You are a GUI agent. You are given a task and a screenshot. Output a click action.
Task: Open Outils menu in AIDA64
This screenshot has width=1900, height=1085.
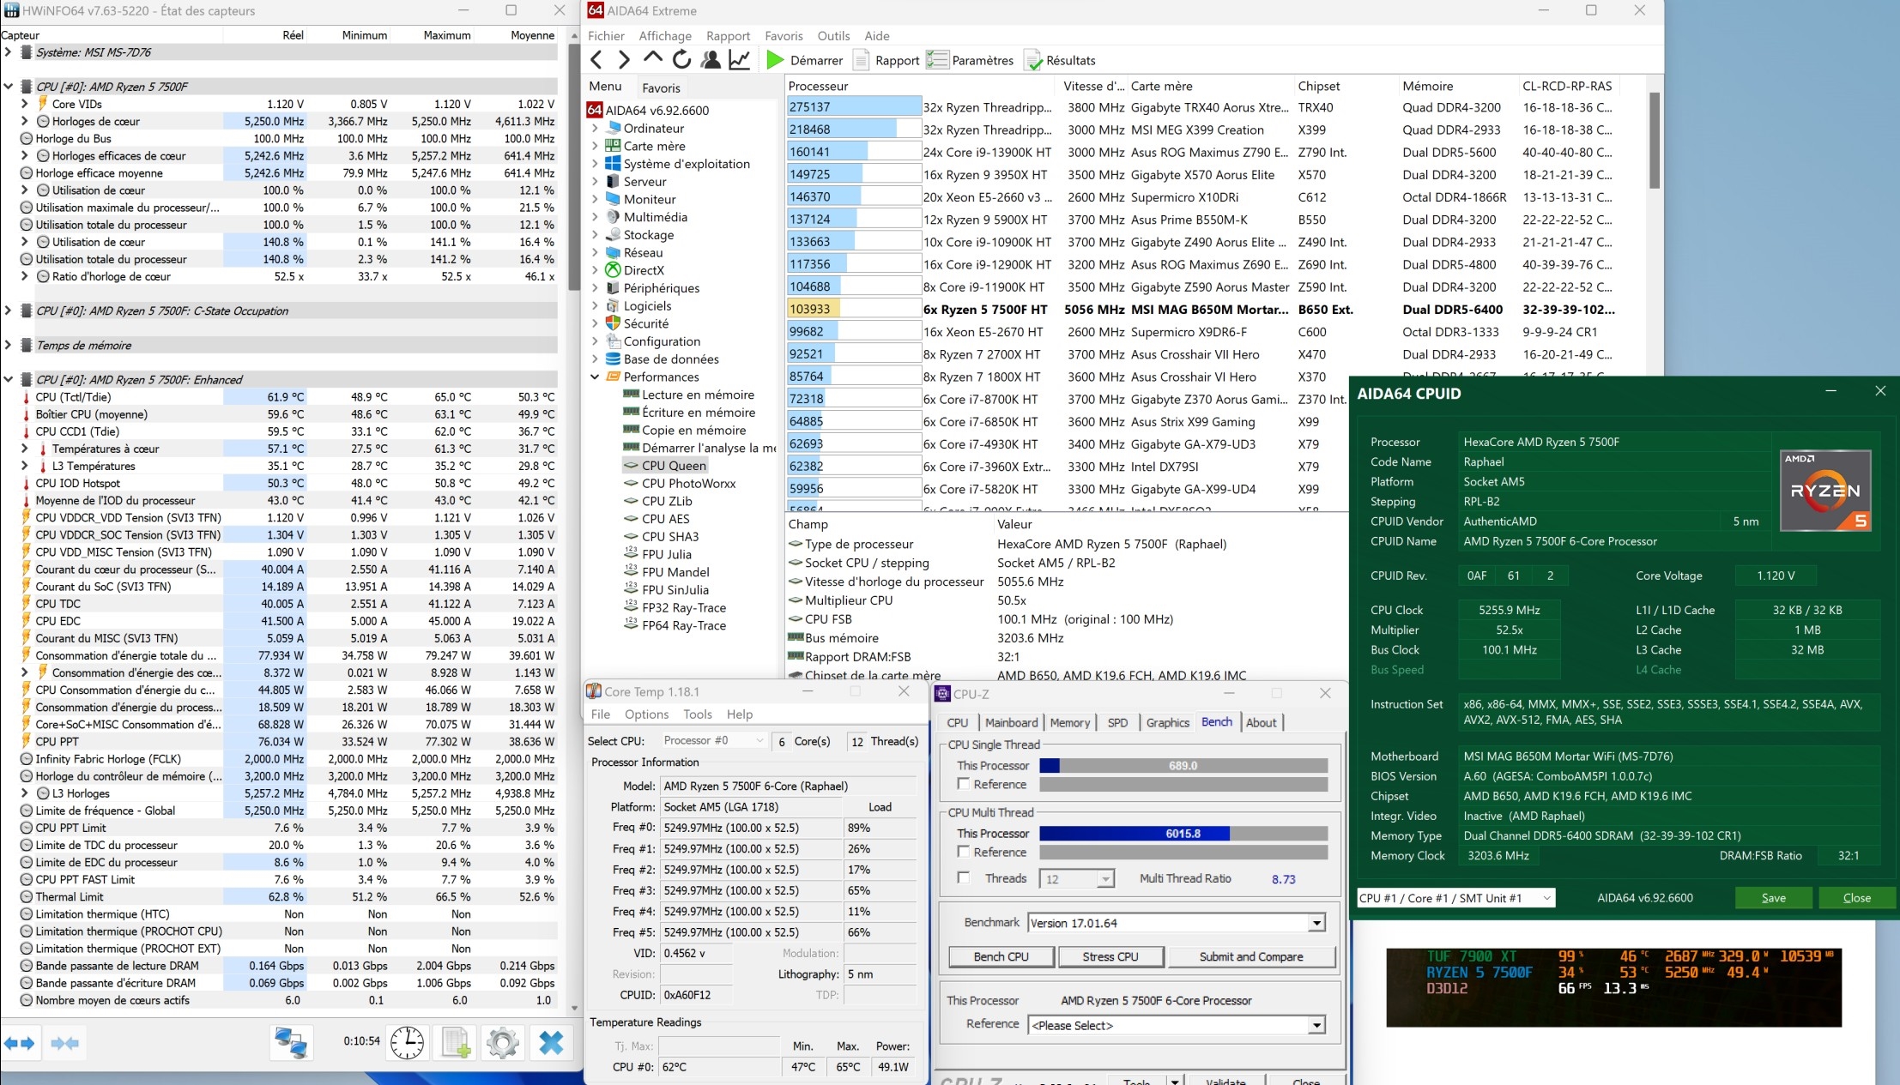tap(833, 36)
